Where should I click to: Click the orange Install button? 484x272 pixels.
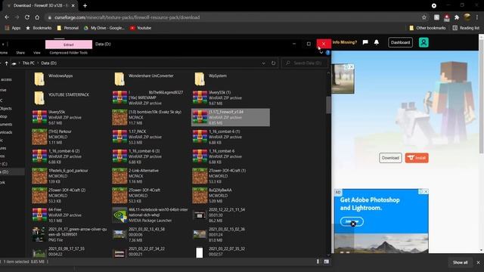pyautogui.click(x=417, y=158)
